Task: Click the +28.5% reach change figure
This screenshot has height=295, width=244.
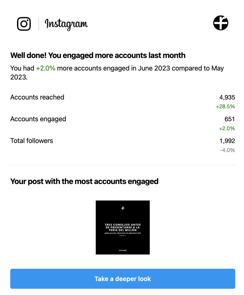Action: [x=225, y=107]
